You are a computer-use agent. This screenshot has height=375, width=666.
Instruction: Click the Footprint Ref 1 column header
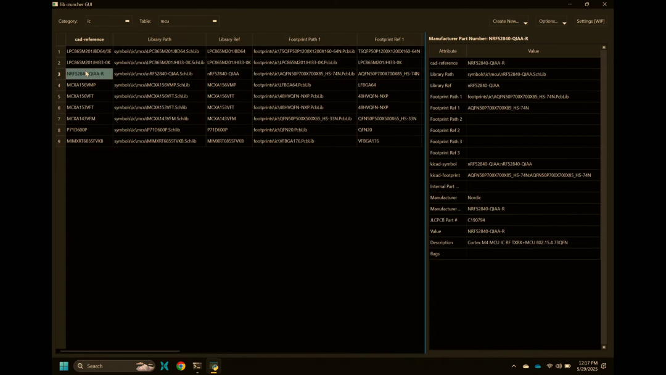389,39
